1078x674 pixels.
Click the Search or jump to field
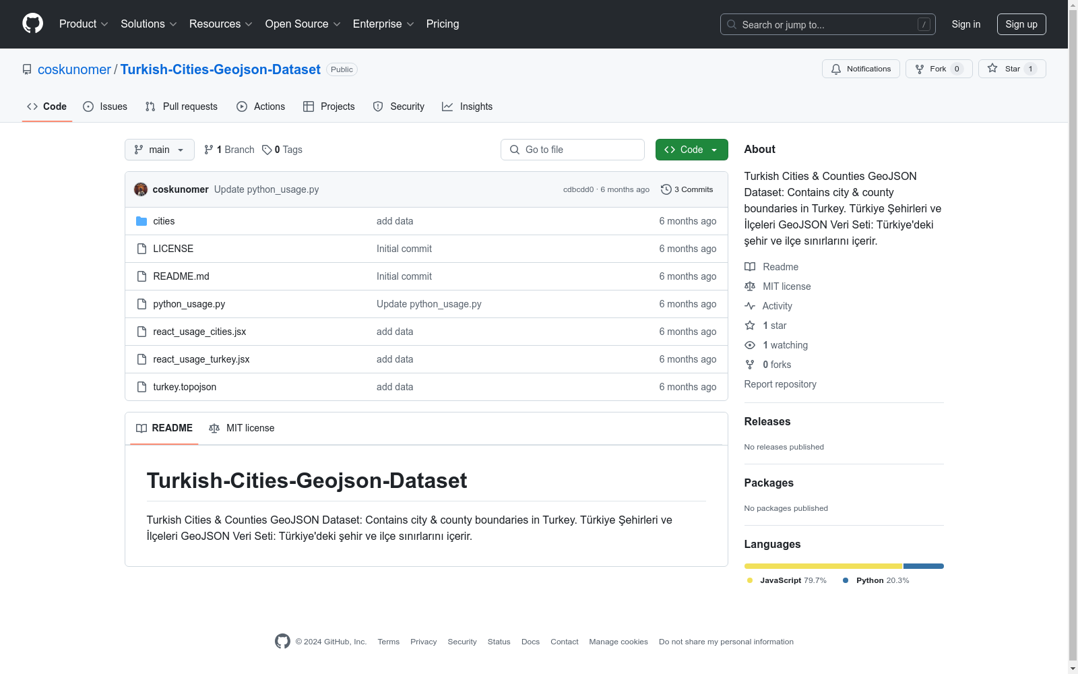tap(828, 24)
